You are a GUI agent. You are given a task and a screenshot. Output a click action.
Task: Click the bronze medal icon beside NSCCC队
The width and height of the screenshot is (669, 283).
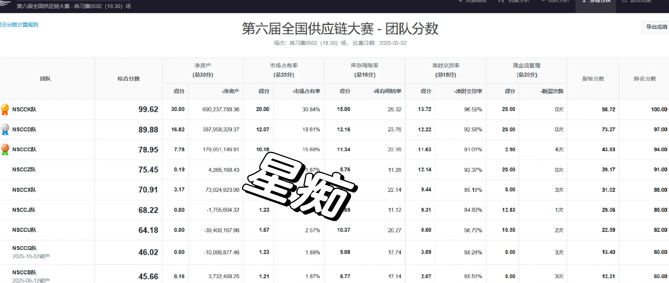(6, 150)
